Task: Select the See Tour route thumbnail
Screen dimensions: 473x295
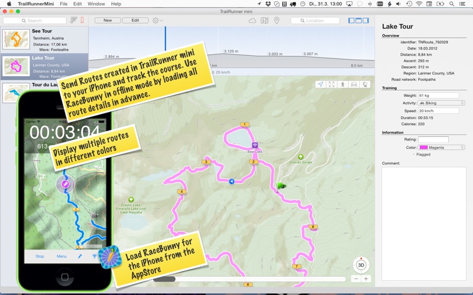Action: pos(17,39)
